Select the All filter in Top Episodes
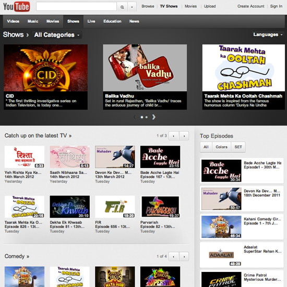287x287 pixels. click(206, 147)
